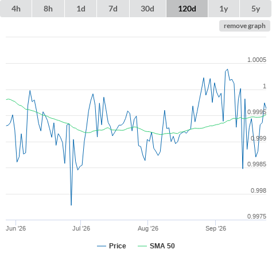This screenshot has width=272, height=261.
Task: Click the green SMA 50 legend line marker
Action: (142, 246)
